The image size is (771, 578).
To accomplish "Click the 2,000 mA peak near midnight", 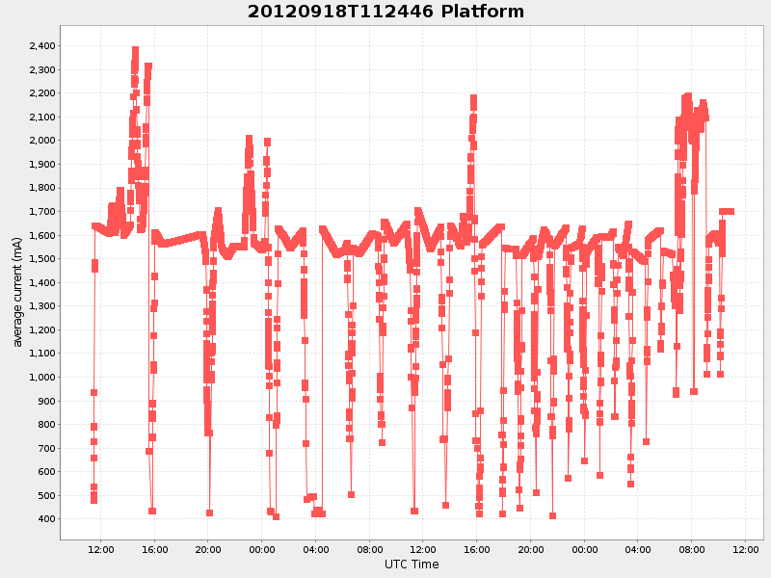I will tap(267, 140).
